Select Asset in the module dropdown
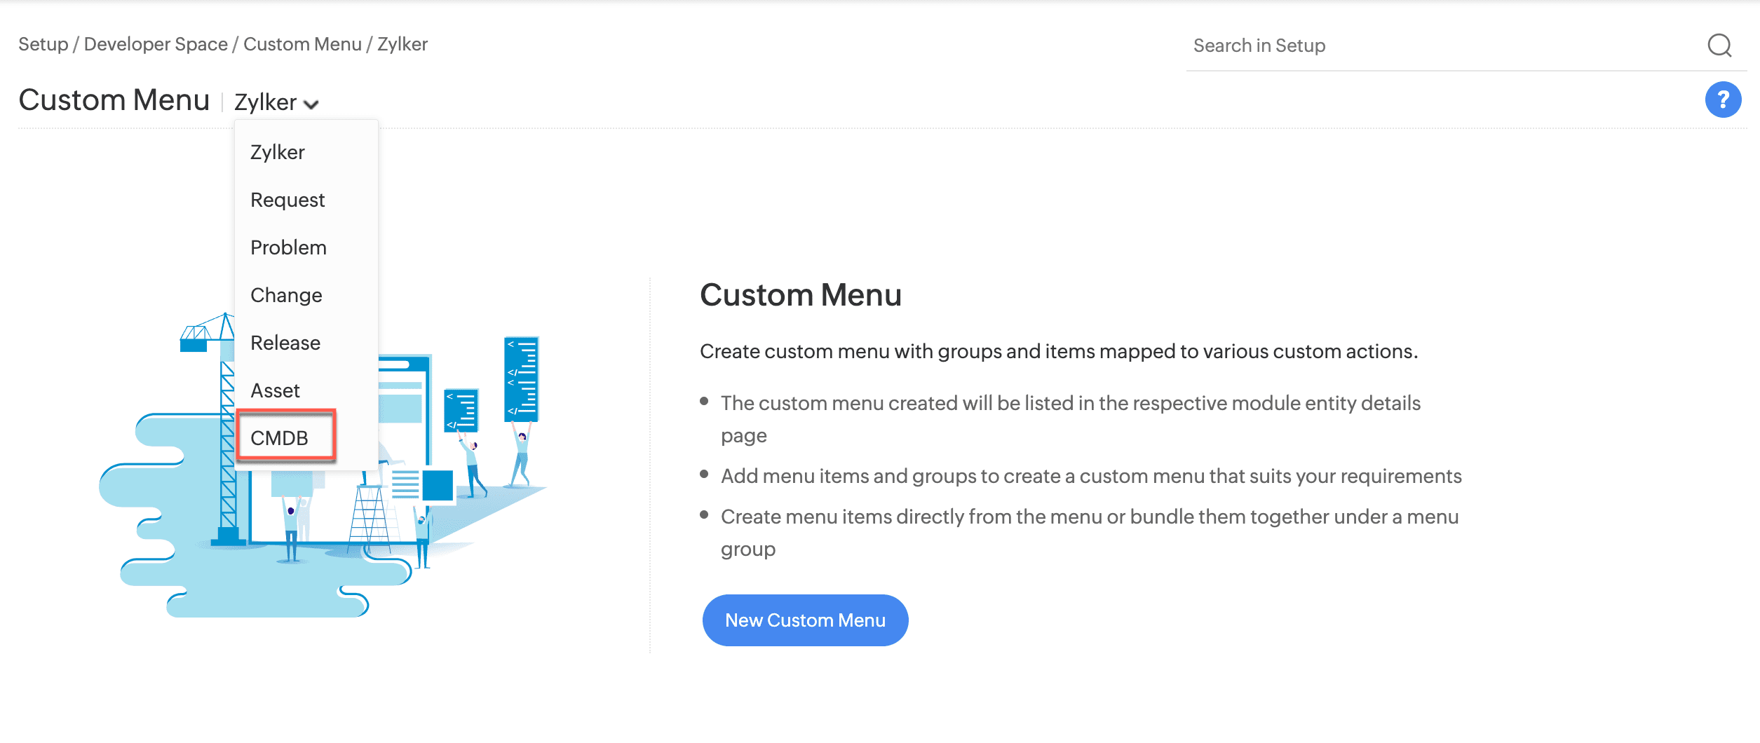 275,390
